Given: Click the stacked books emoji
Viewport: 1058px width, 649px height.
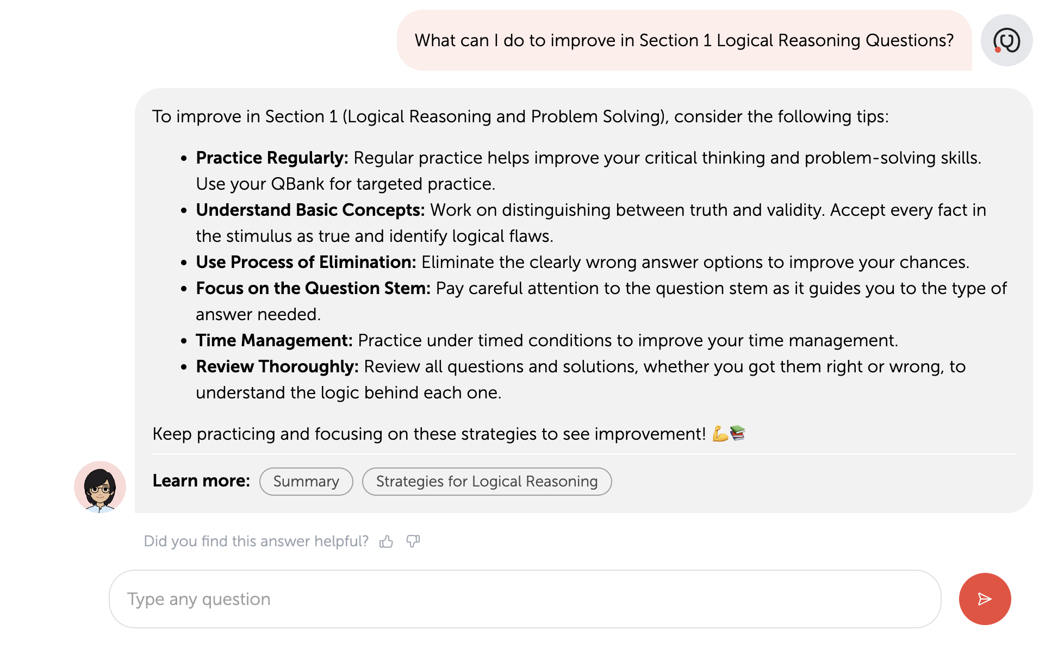Looking at the screenshot, I should (x=738, y=433).
